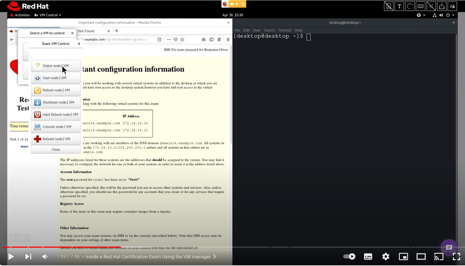Image resolution: width=465 pixels, height=266 pixels.
Task: Skip to next video
Action: (x=28, y=256)
